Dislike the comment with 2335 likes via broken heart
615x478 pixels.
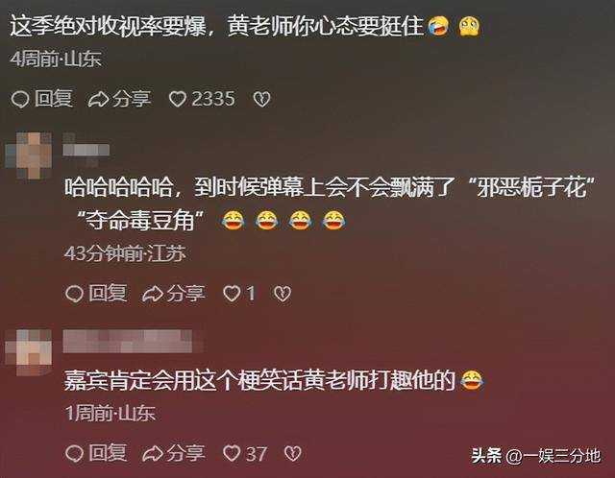(261, 99)
